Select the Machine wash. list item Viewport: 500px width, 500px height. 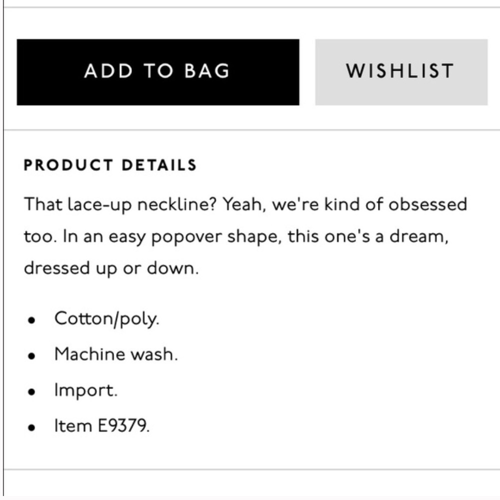116,354
